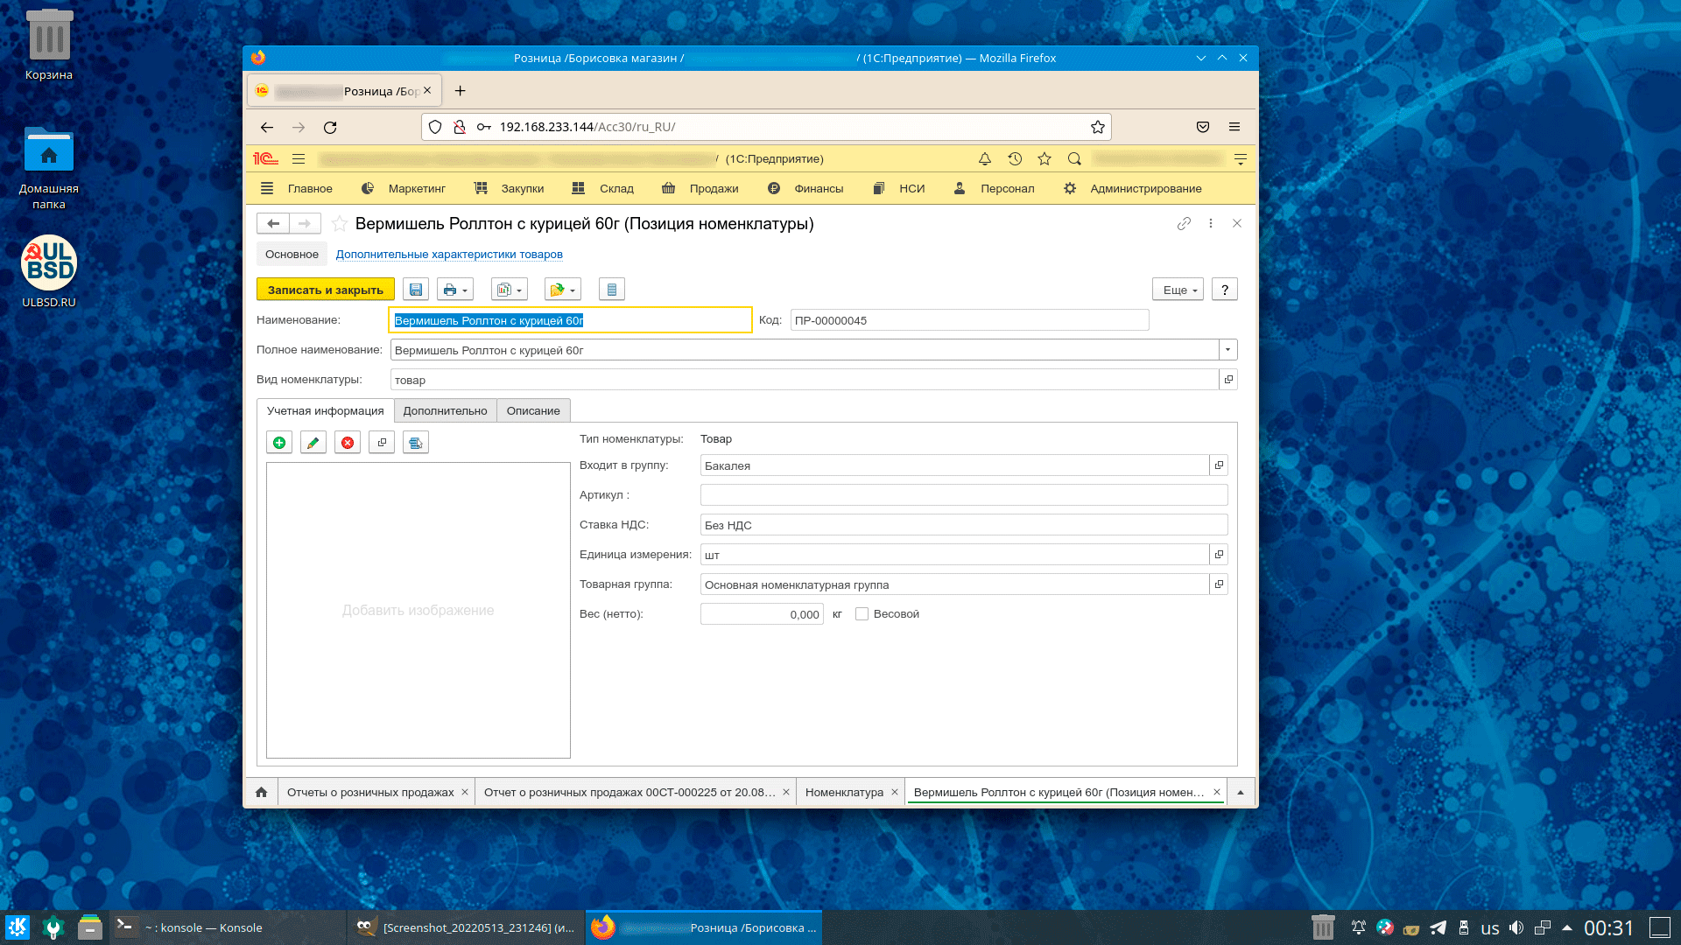This screenshot has width=1681, height=945.
Task: Expand the Полное наименование dropdown
Action: click(x=1227, y=350)
